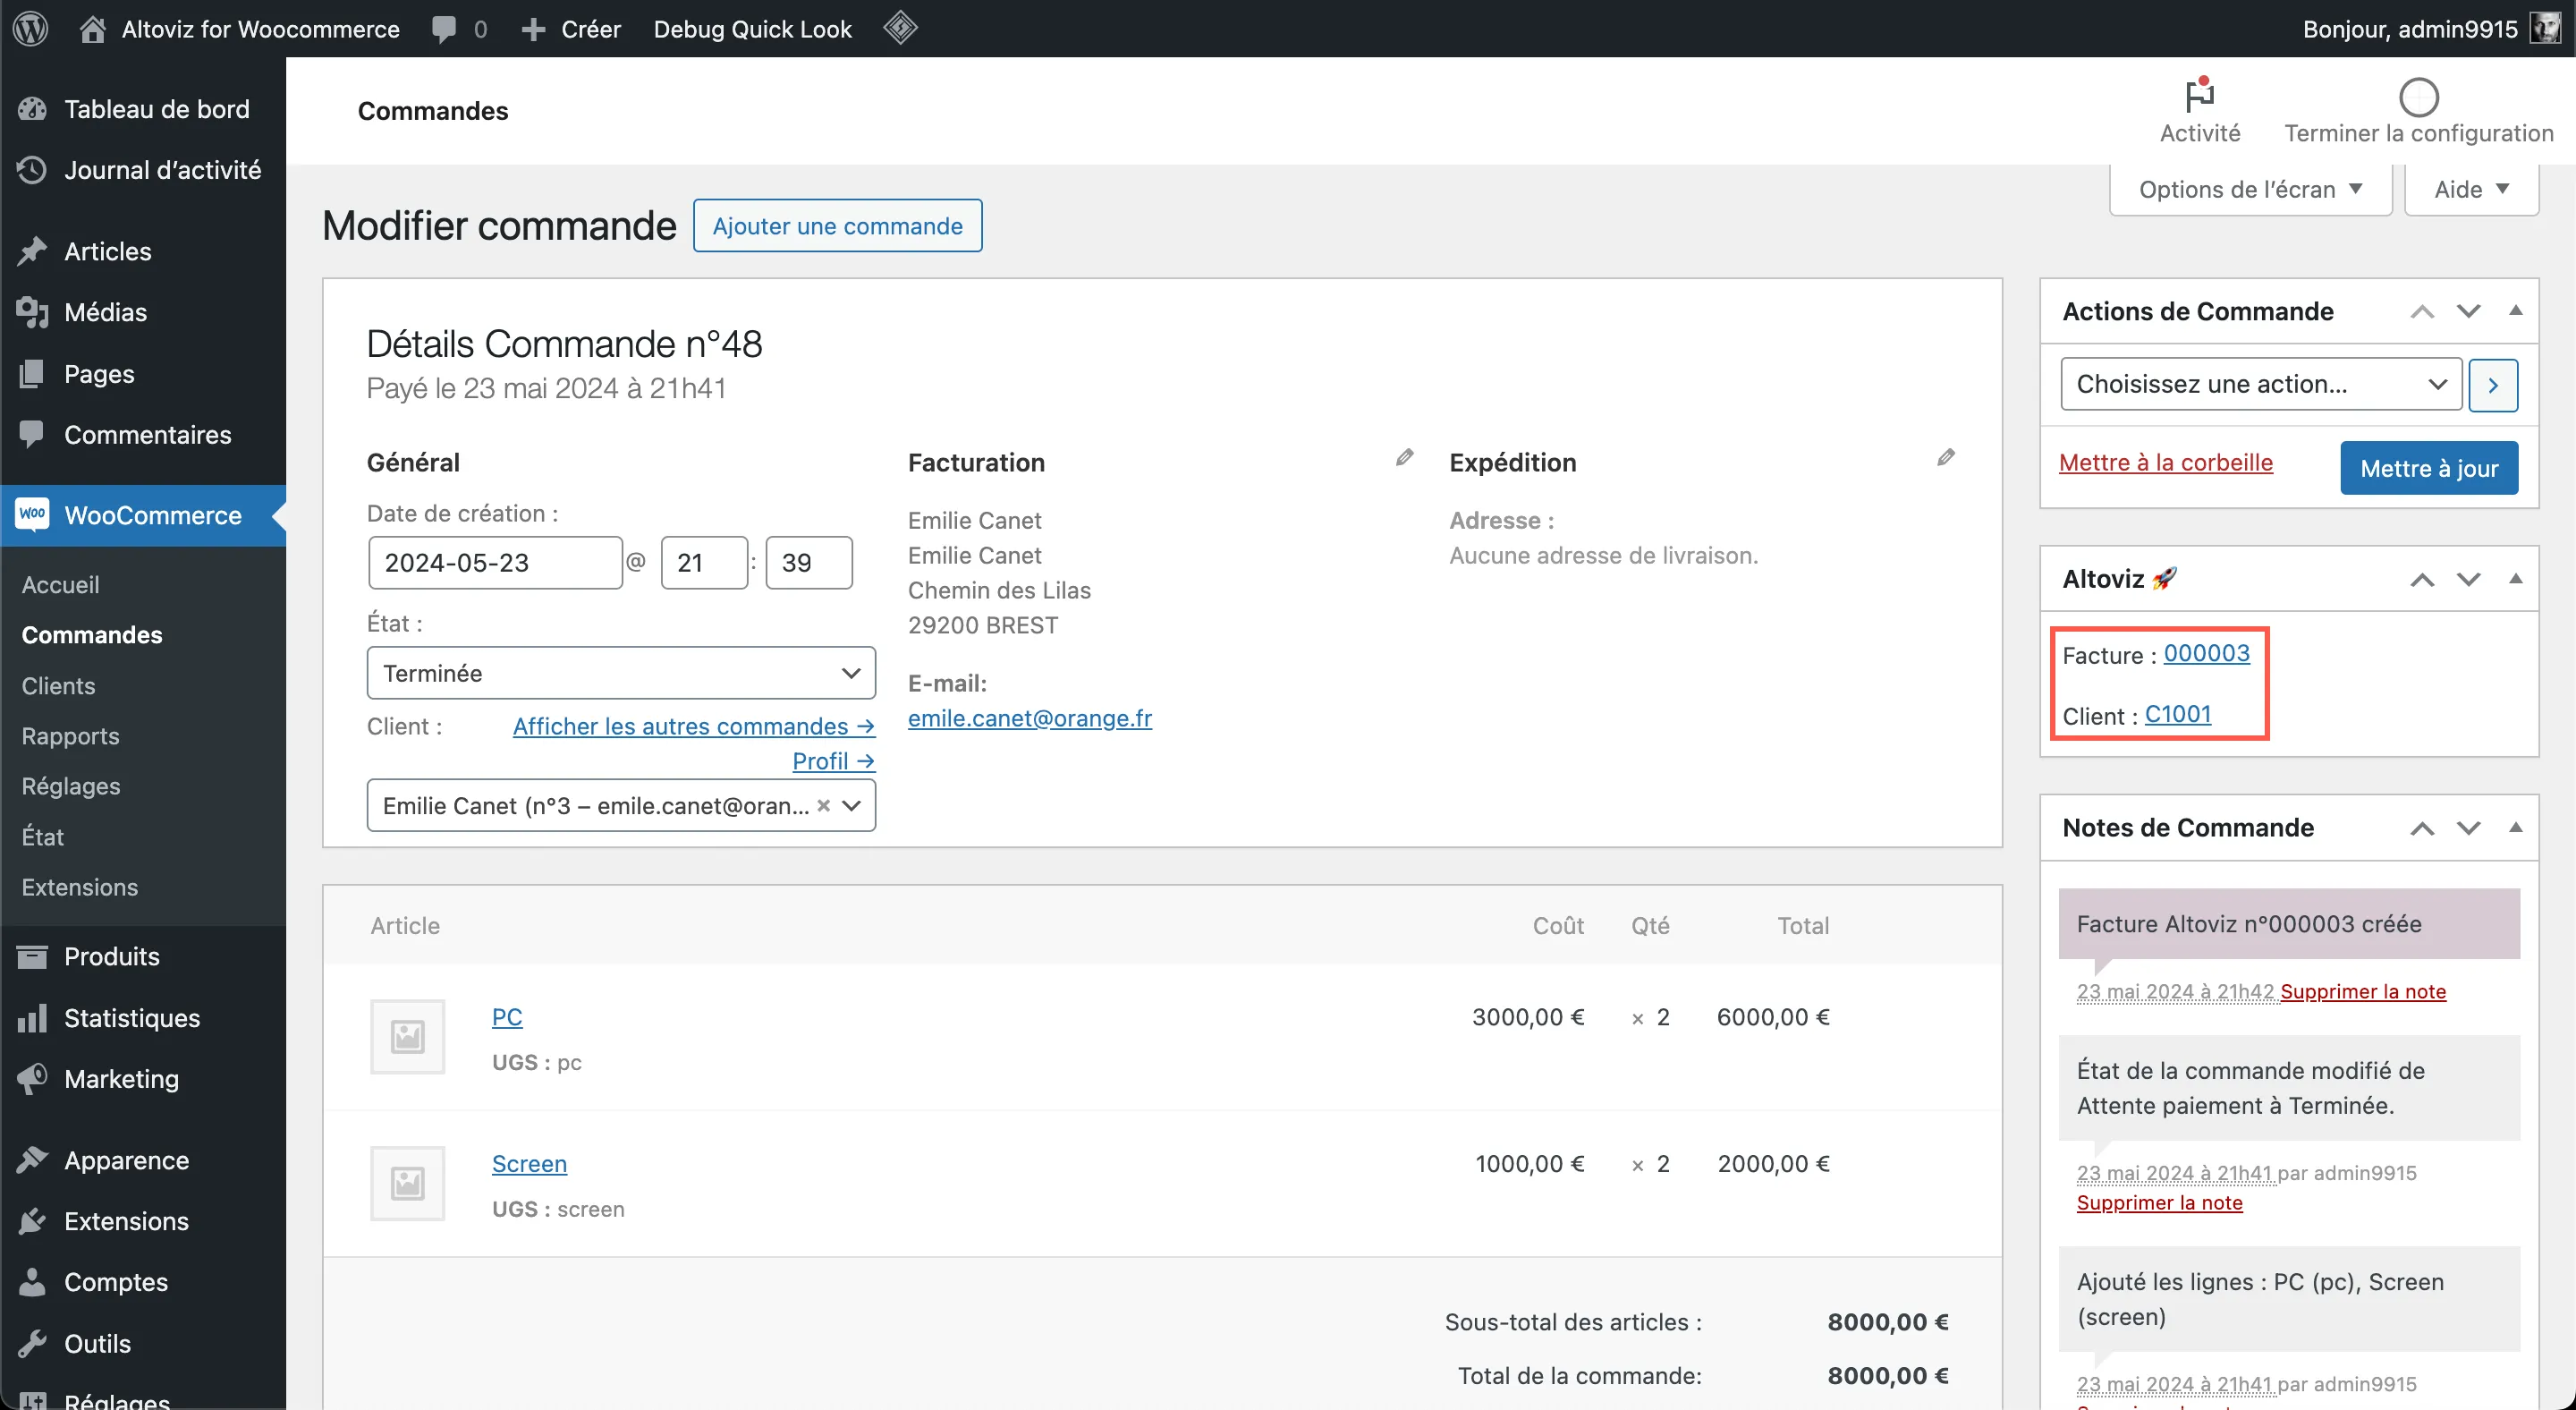This screenshot has width=2576, height=1410.
Task: Expand Options de l'écran panel
Action: tap(2250, 189)
